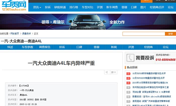The width and height of the screenshot is (176, 106).
Task: Select complaint number 【117346】
Action: coord(24,86)
